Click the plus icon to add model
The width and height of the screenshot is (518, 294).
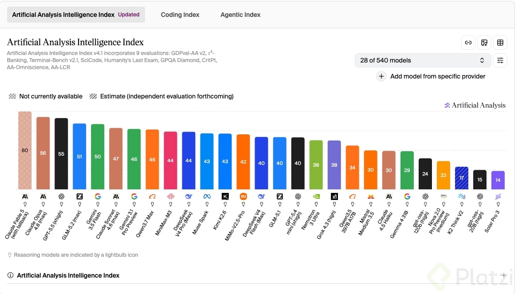(x=381, y=76)
